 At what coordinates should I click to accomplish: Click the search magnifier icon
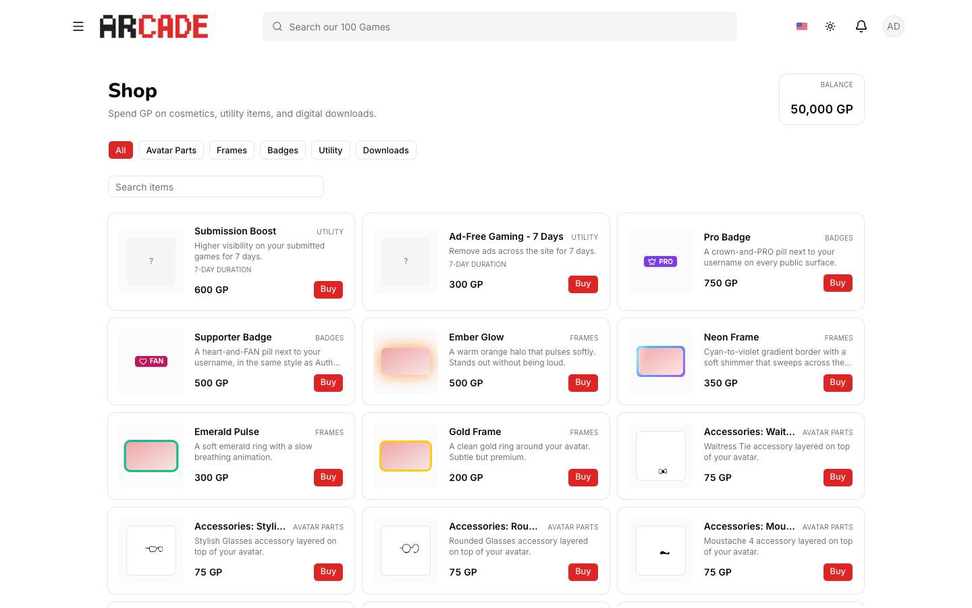pyautogui.click(x=277, y=27)
